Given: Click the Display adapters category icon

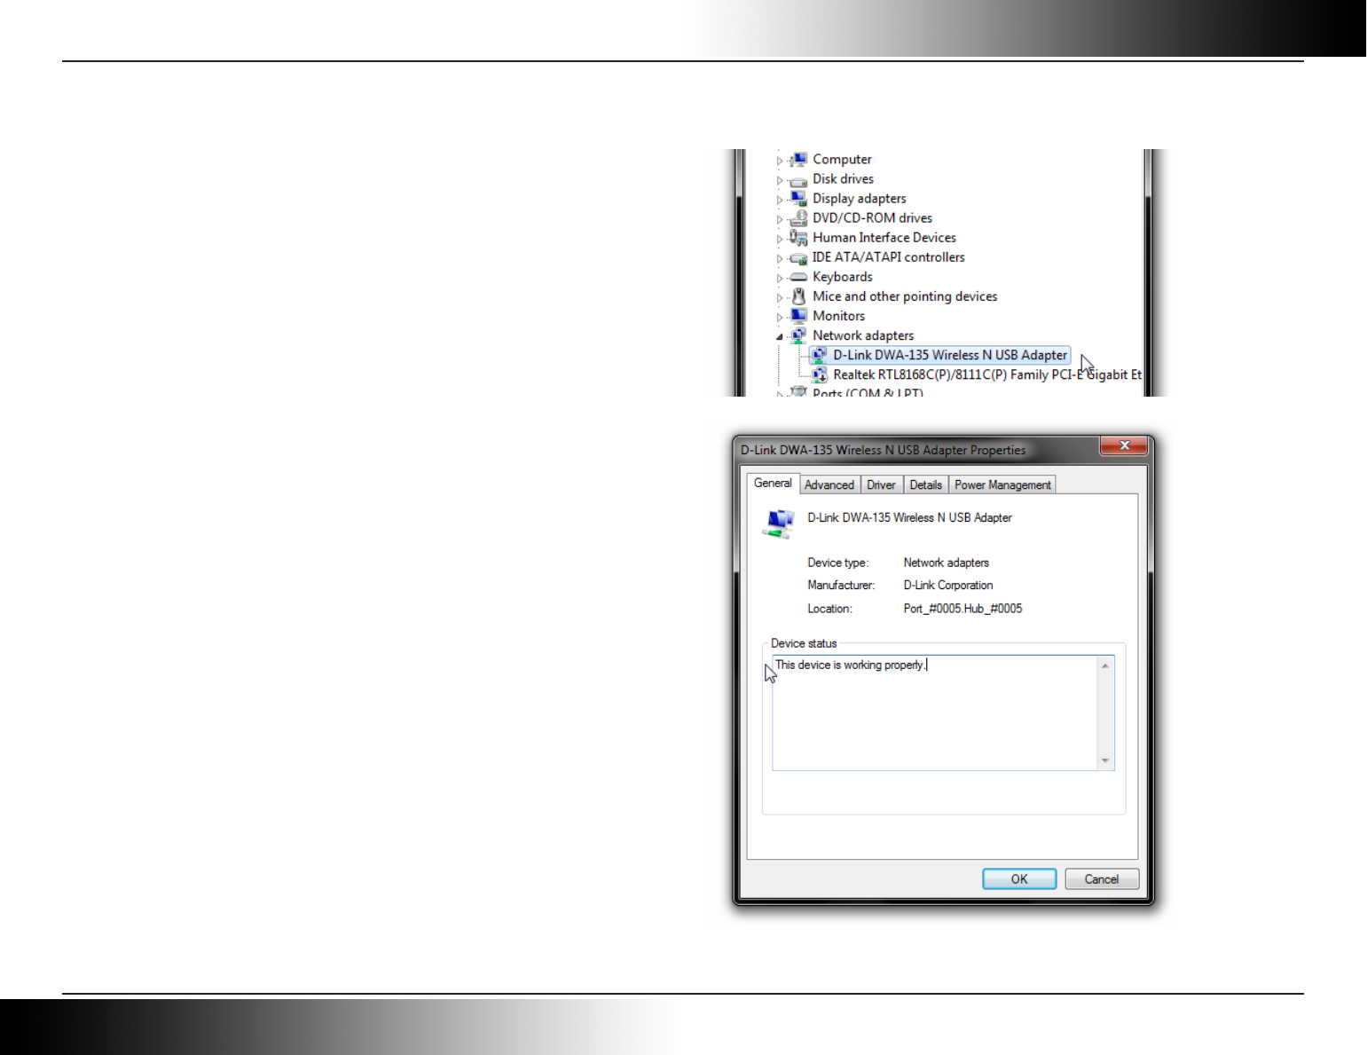Looking at the screenshot, I should pos(798,199).
